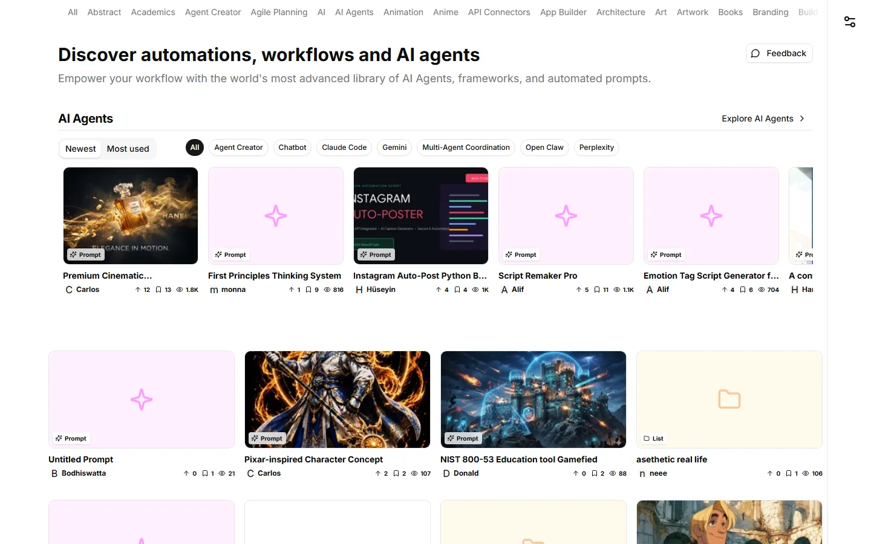The height and width of the screenshot is (544, 871).
Task: Bookmark Script Remaker Pro
Action: [x=597, y=290]
